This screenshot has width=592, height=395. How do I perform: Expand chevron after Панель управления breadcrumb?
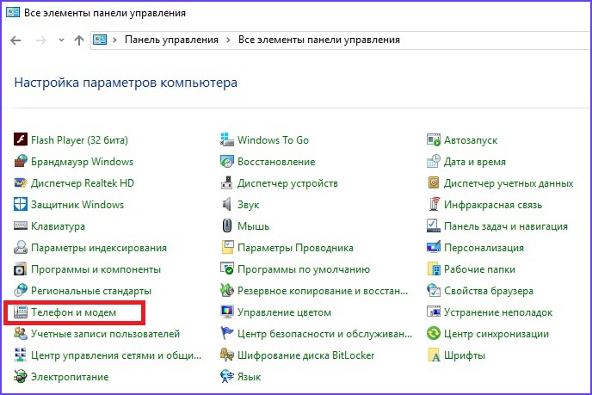point(228,40)
